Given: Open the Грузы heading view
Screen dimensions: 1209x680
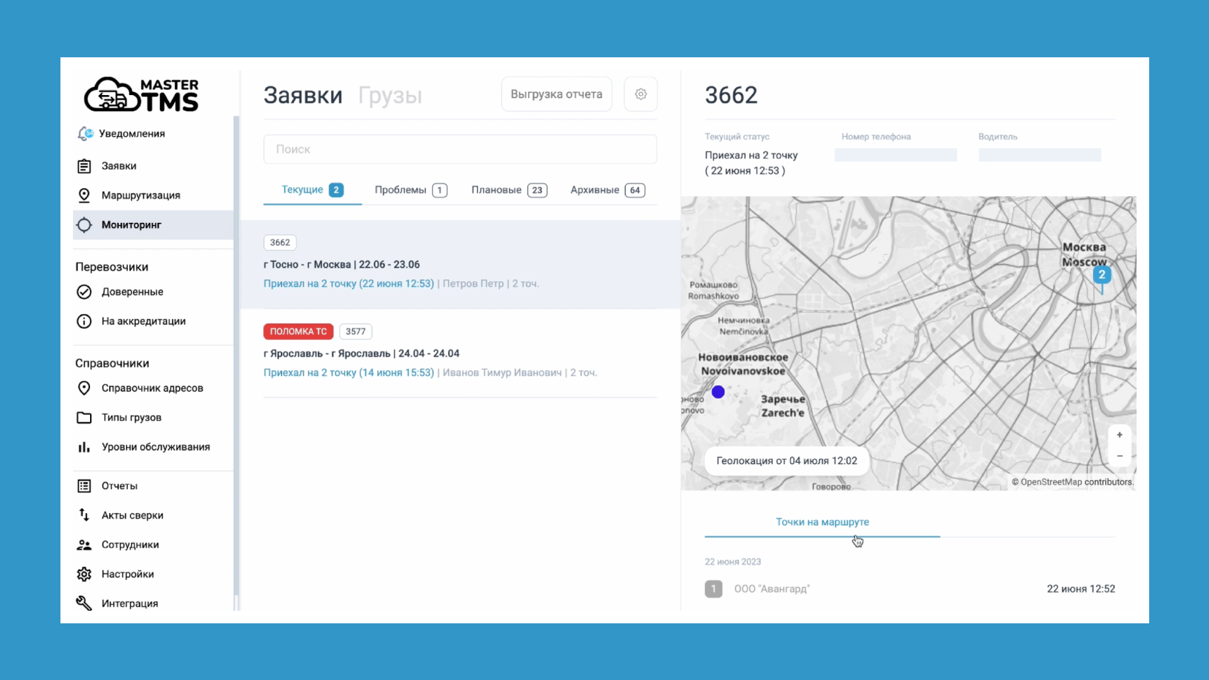Looking at the screenshot, I should 390,96.
